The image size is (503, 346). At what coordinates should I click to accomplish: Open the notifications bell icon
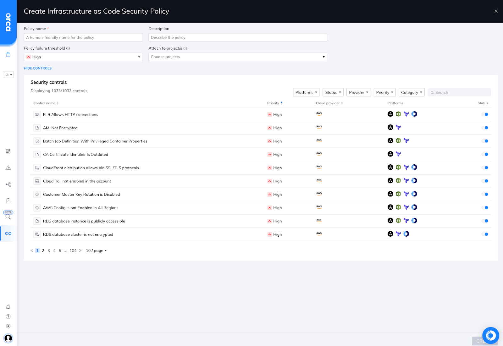[x=8, y=307]
